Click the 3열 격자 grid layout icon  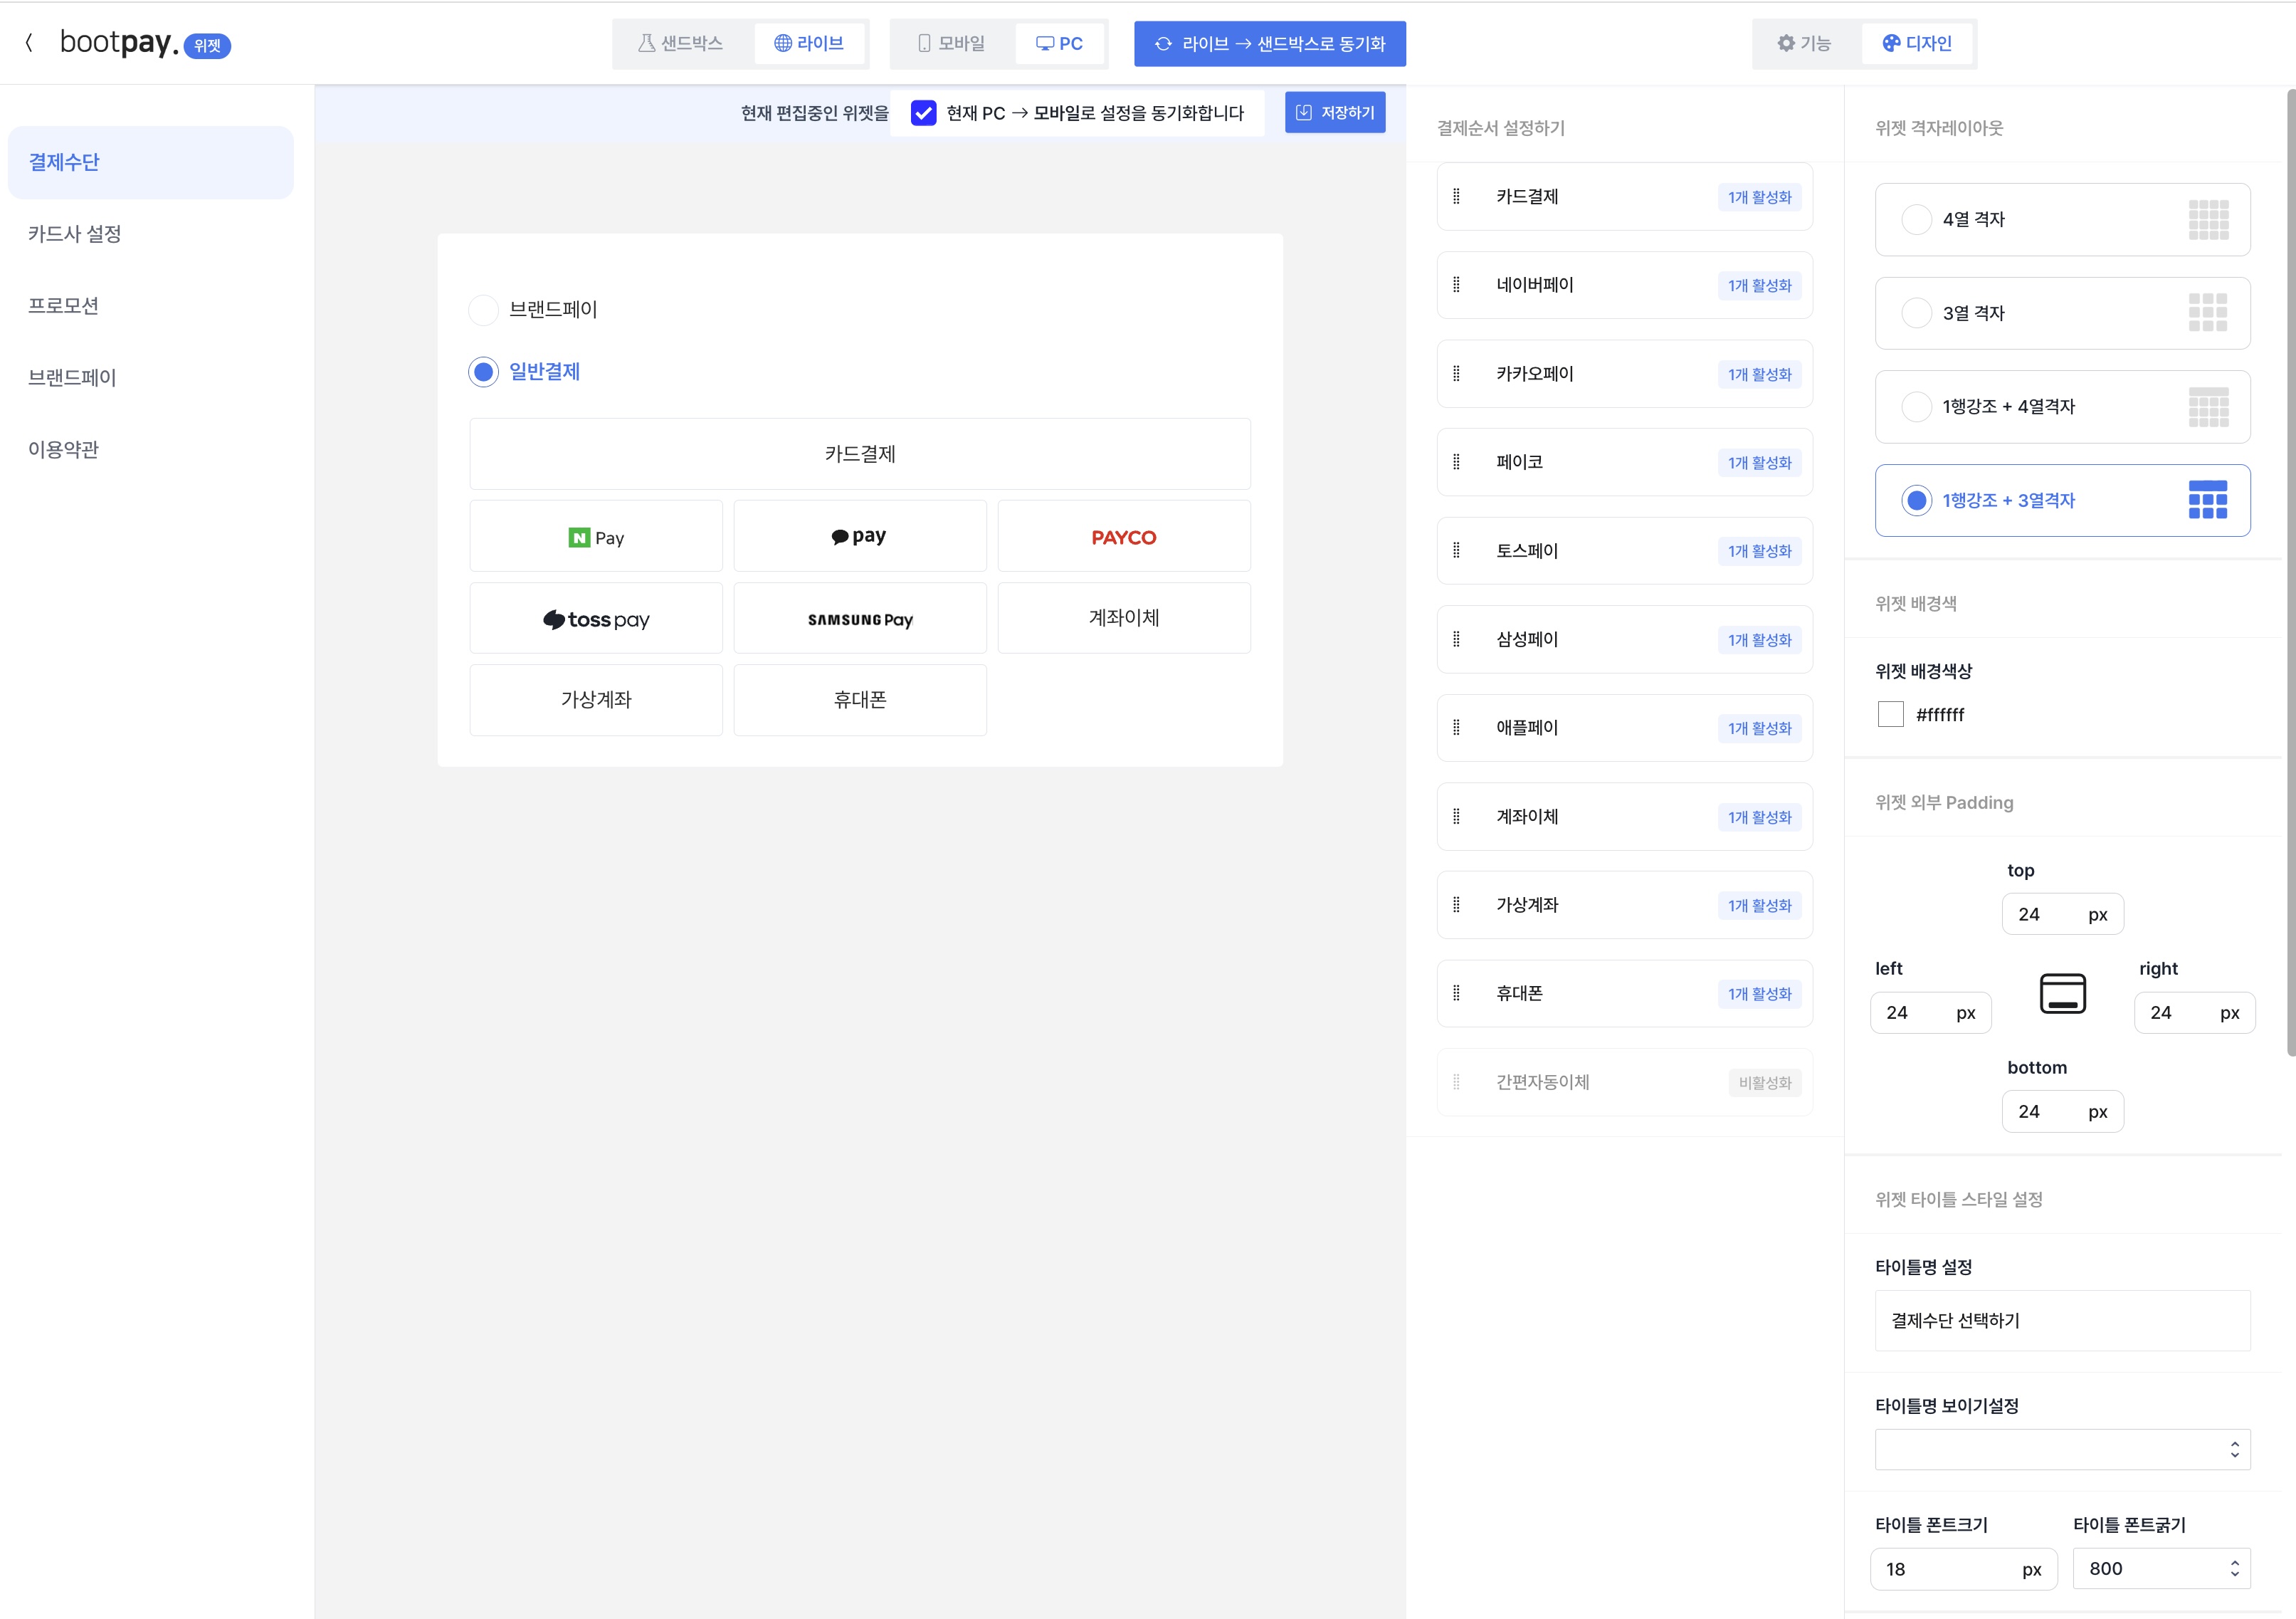2208,313
